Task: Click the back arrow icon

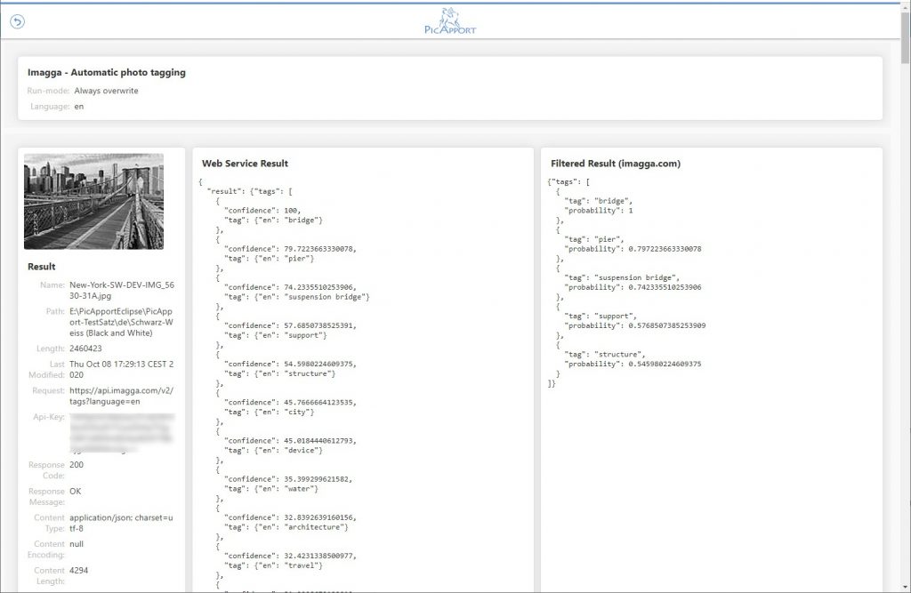Action: pos(17,21)
